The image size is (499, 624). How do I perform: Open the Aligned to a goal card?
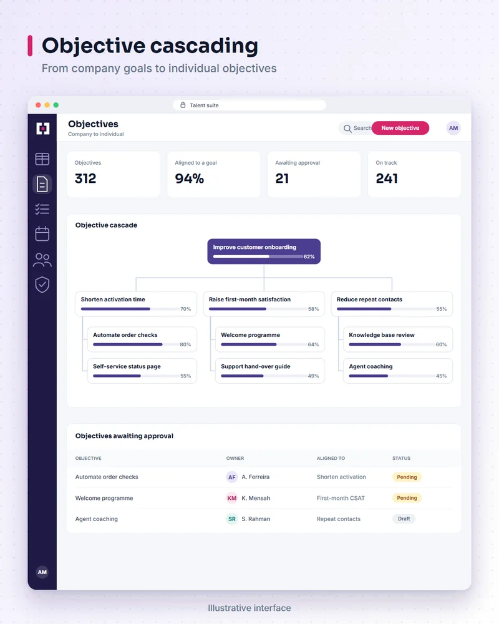214,174
